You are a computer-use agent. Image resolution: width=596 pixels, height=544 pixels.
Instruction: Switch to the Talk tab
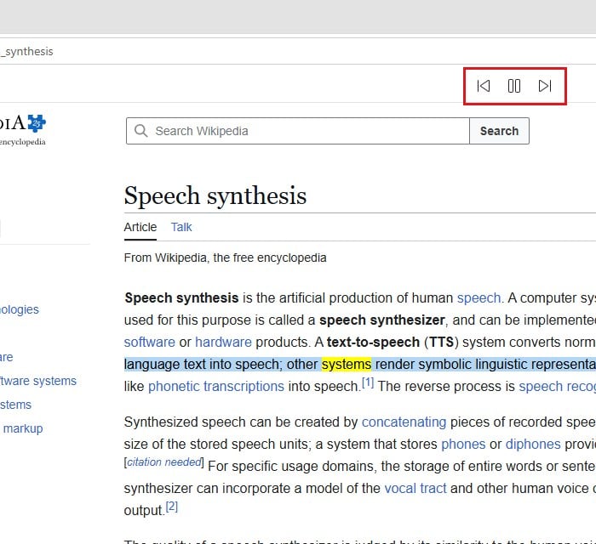(x=181, y=227)
